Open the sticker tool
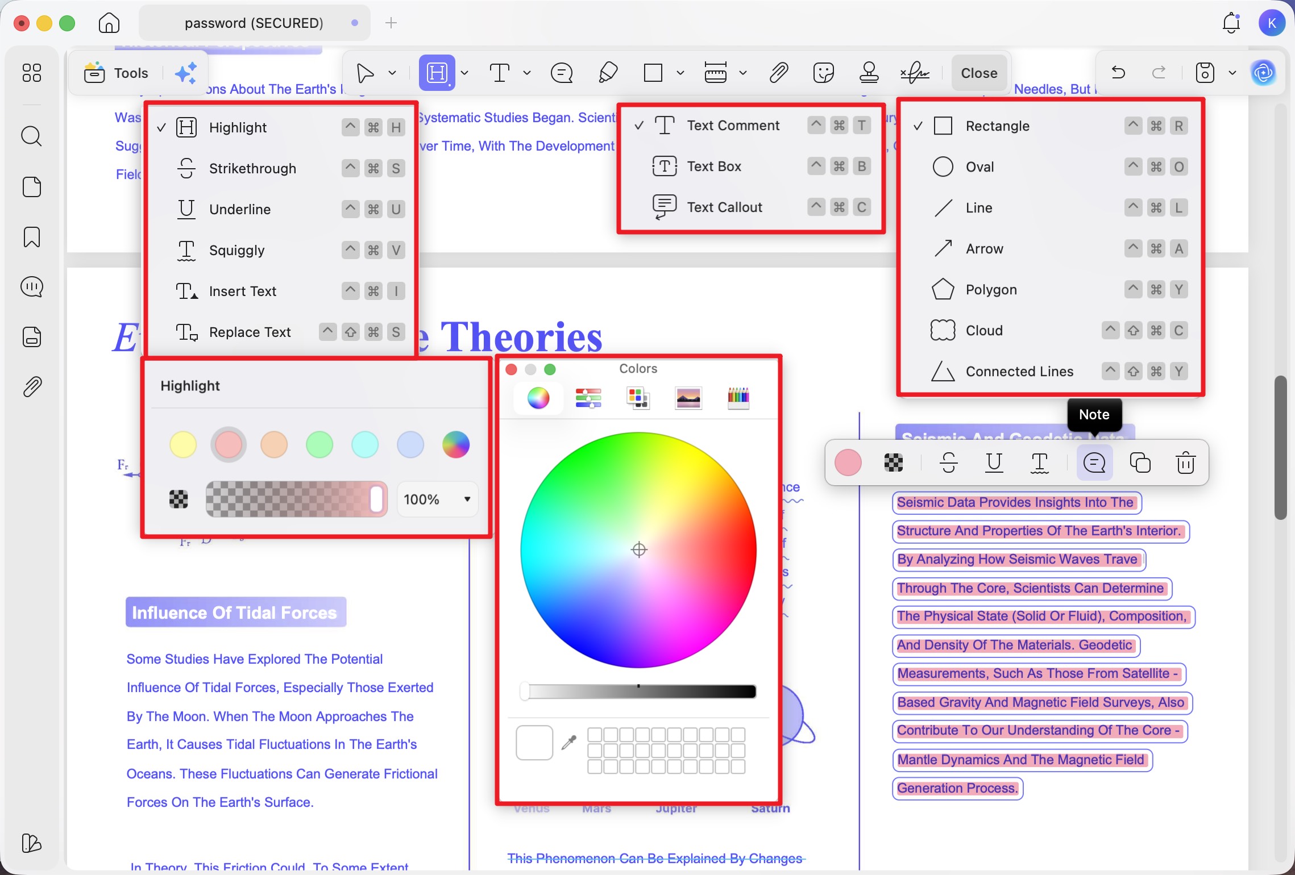 823,73
